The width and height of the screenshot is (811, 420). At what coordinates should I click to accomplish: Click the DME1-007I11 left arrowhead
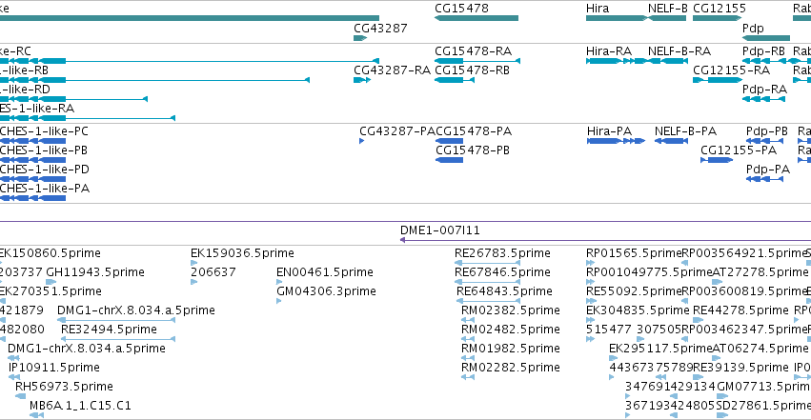(402, 240)
